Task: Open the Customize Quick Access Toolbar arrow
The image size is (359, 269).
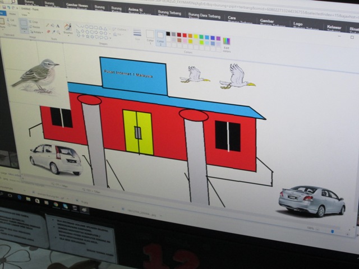Action: (17, 8)
